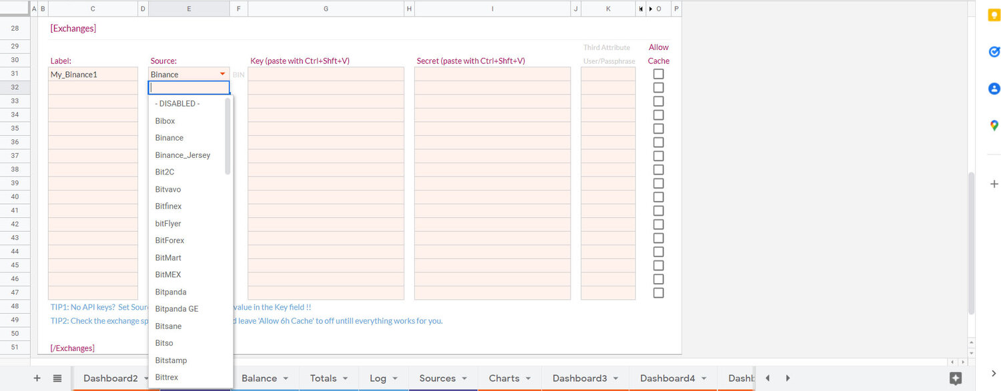Open Dashboard4 tab menu arrow

[703, 378]
